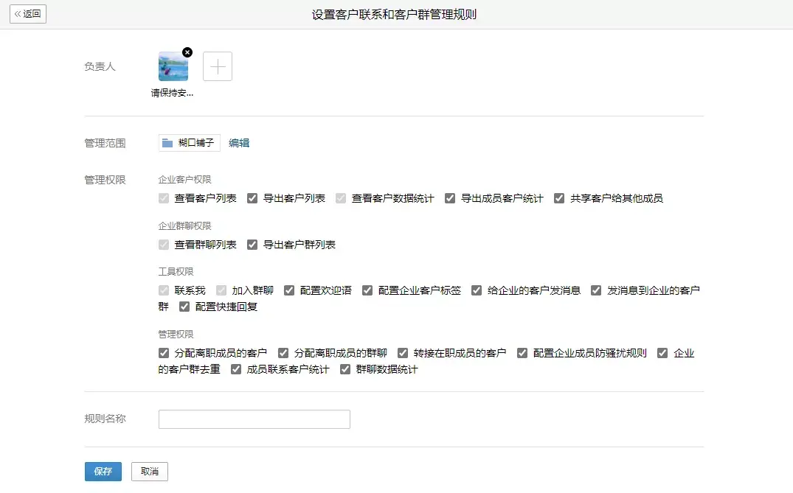The height and width of the screenshot is (493, 793).
Task: Click 取消 to cancel changes
Action: pos(149,471)
